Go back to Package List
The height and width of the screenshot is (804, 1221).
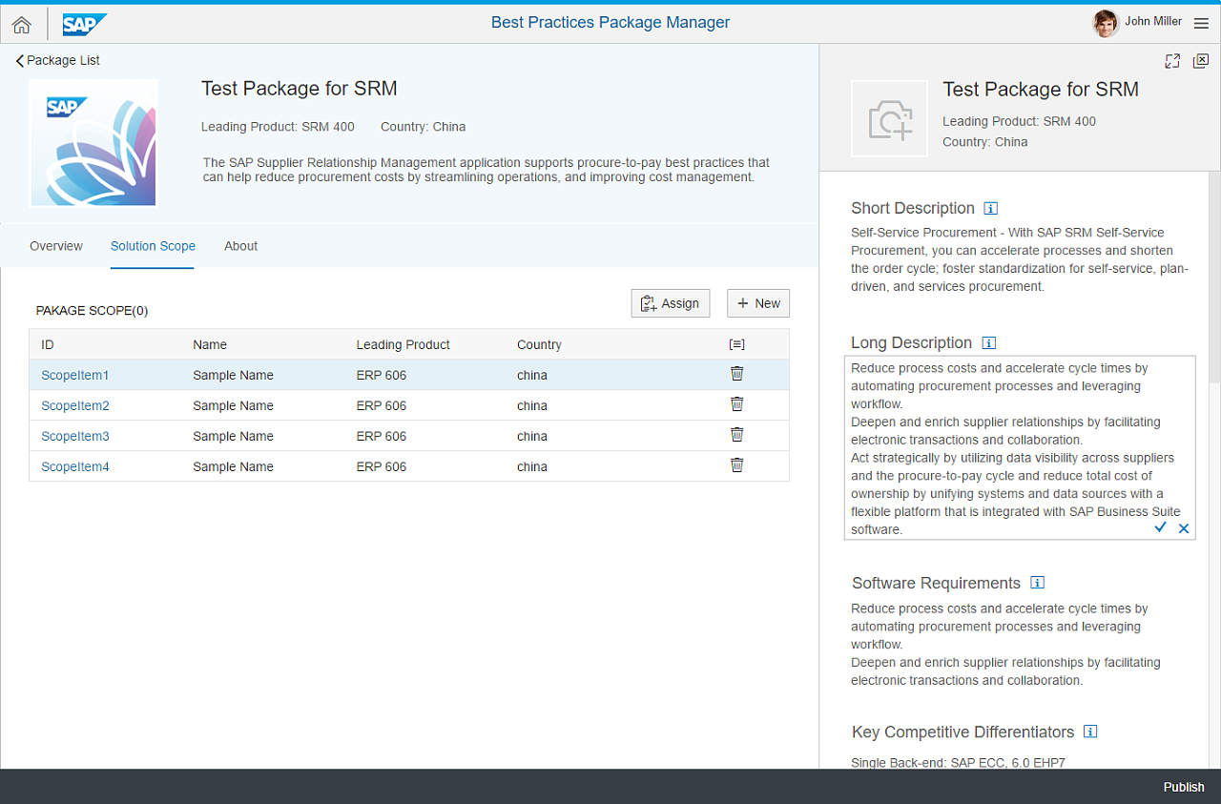[x=58, y=60]
